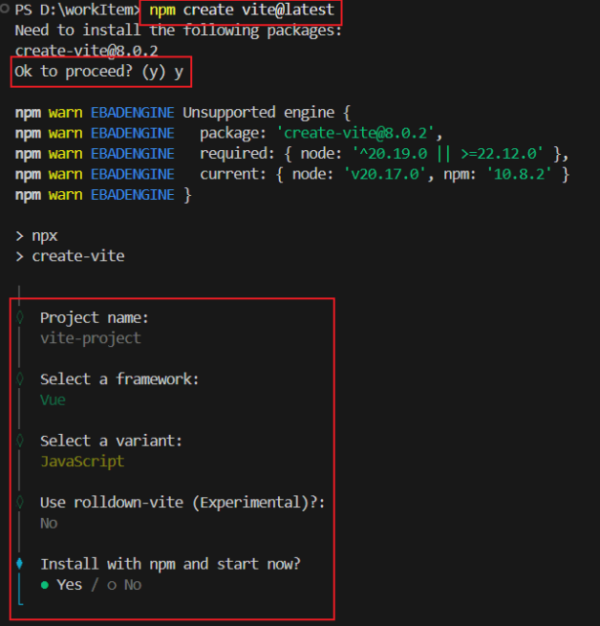Click the 'PS D:\workItem>' prompt path
The image size is (600, 626).
click(77, 10)
